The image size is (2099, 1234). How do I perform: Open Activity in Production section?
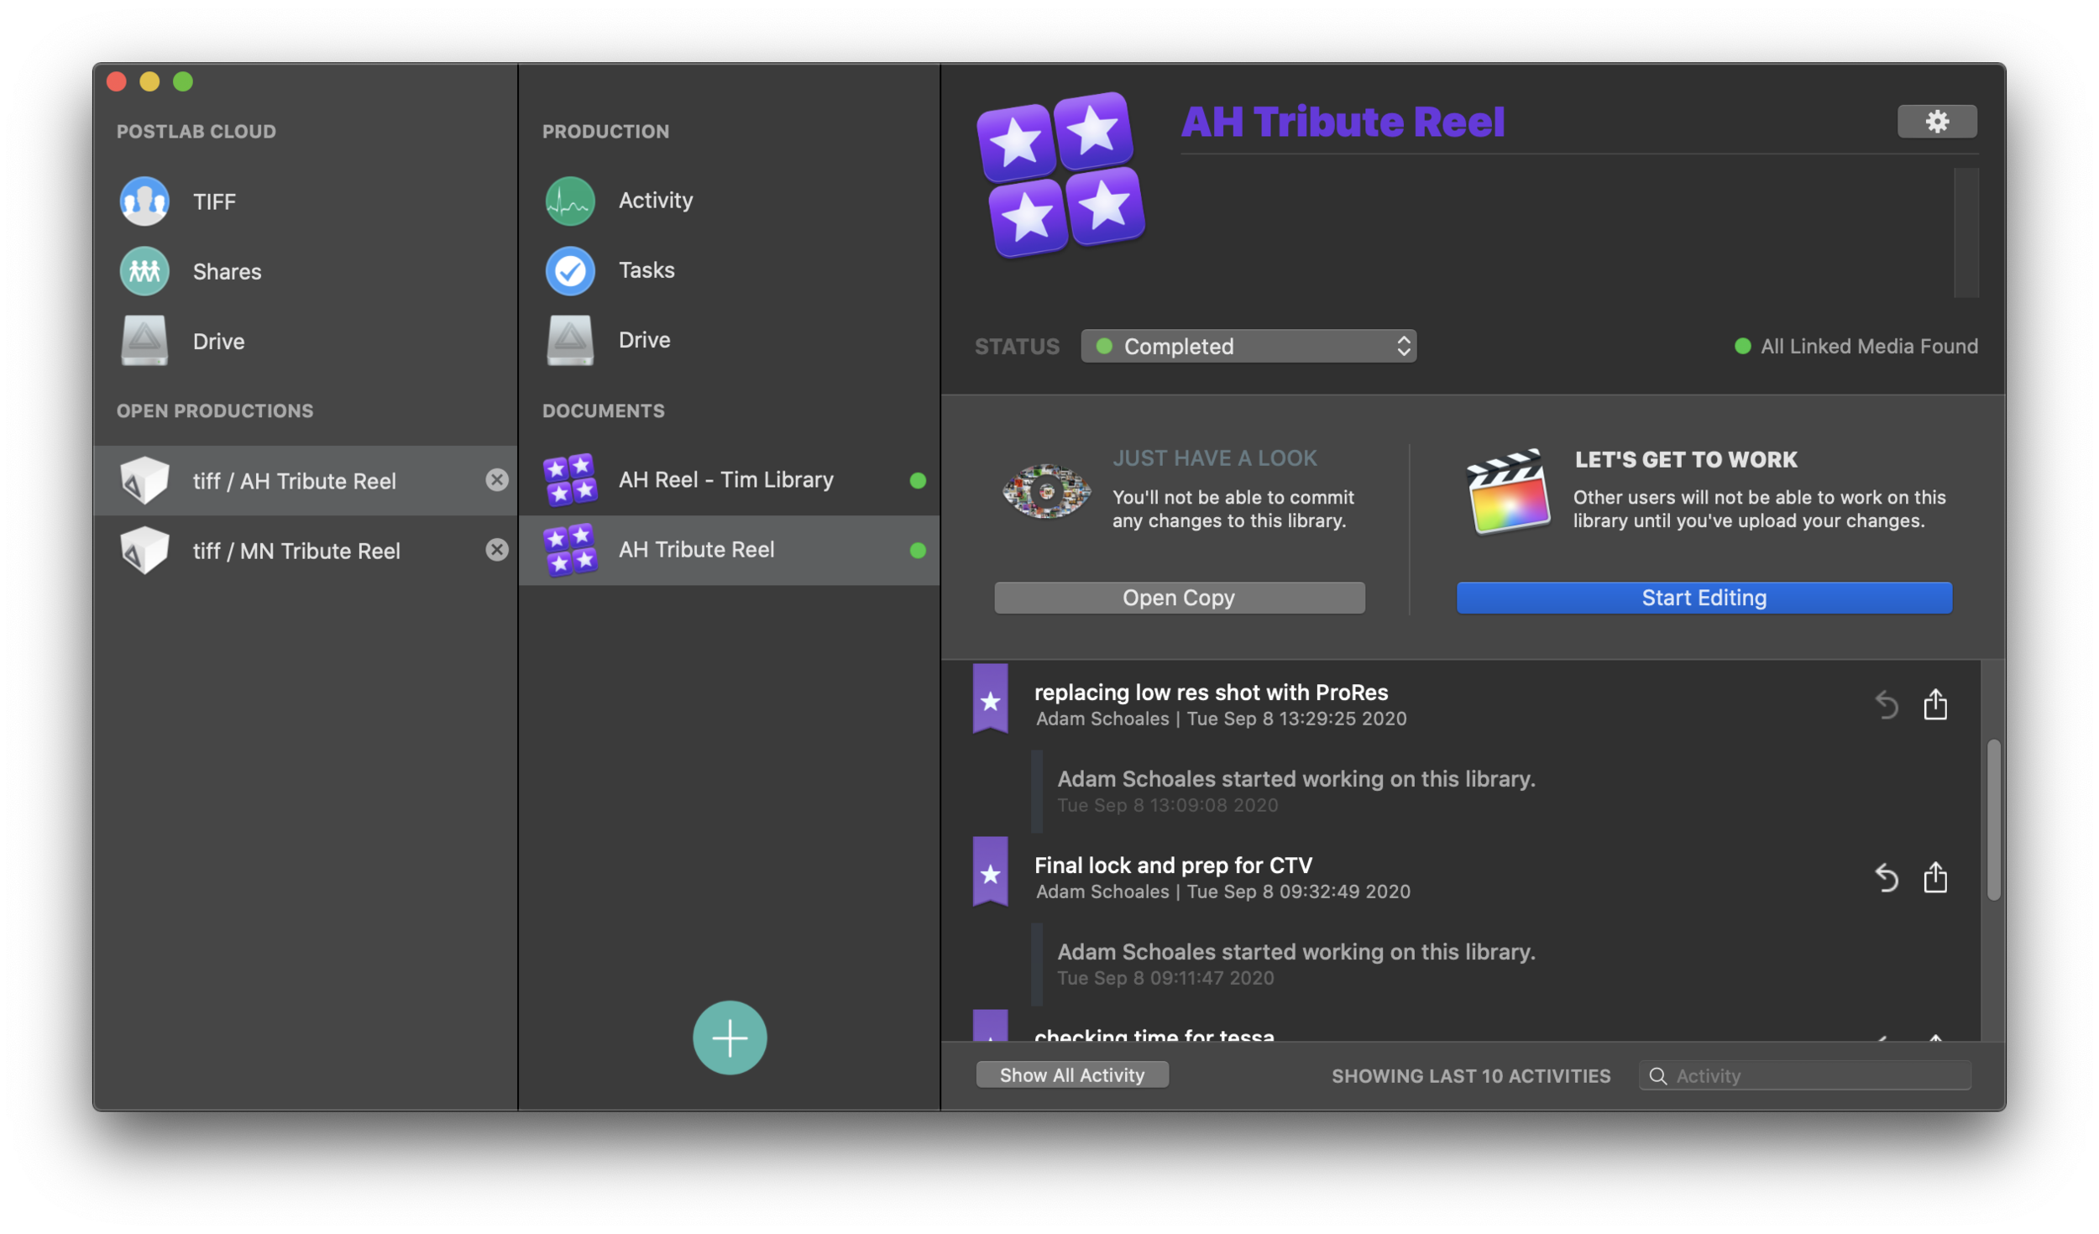655,201
